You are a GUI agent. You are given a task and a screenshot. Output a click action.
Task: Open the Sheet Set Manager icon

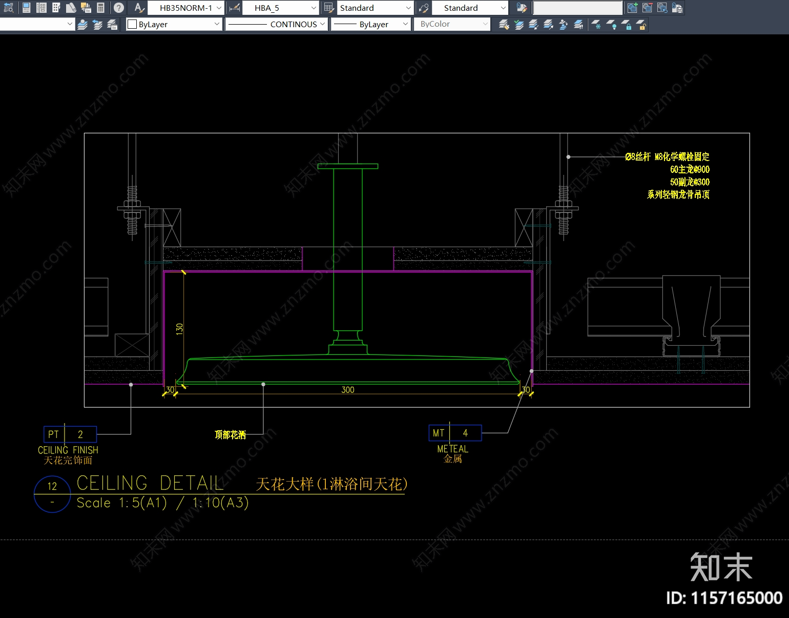[71, 8]
